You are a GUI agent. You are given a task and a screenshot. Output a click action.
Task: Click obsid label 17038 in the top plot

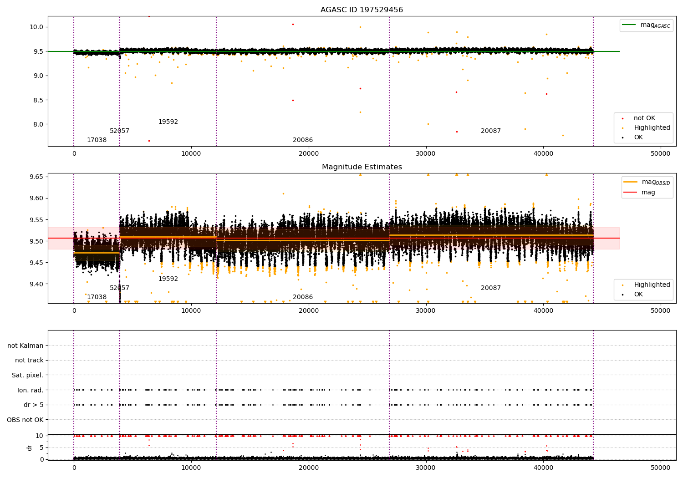[97, 140]
